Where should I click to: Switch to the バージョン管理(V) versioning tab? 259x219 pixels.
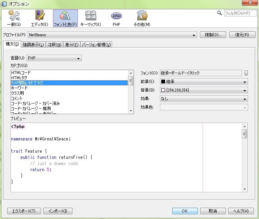[96, 45]
